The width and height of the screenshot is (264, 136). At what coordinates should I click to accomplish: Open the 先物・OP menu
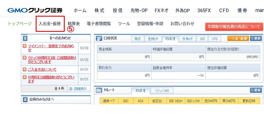tap(139, 11)
